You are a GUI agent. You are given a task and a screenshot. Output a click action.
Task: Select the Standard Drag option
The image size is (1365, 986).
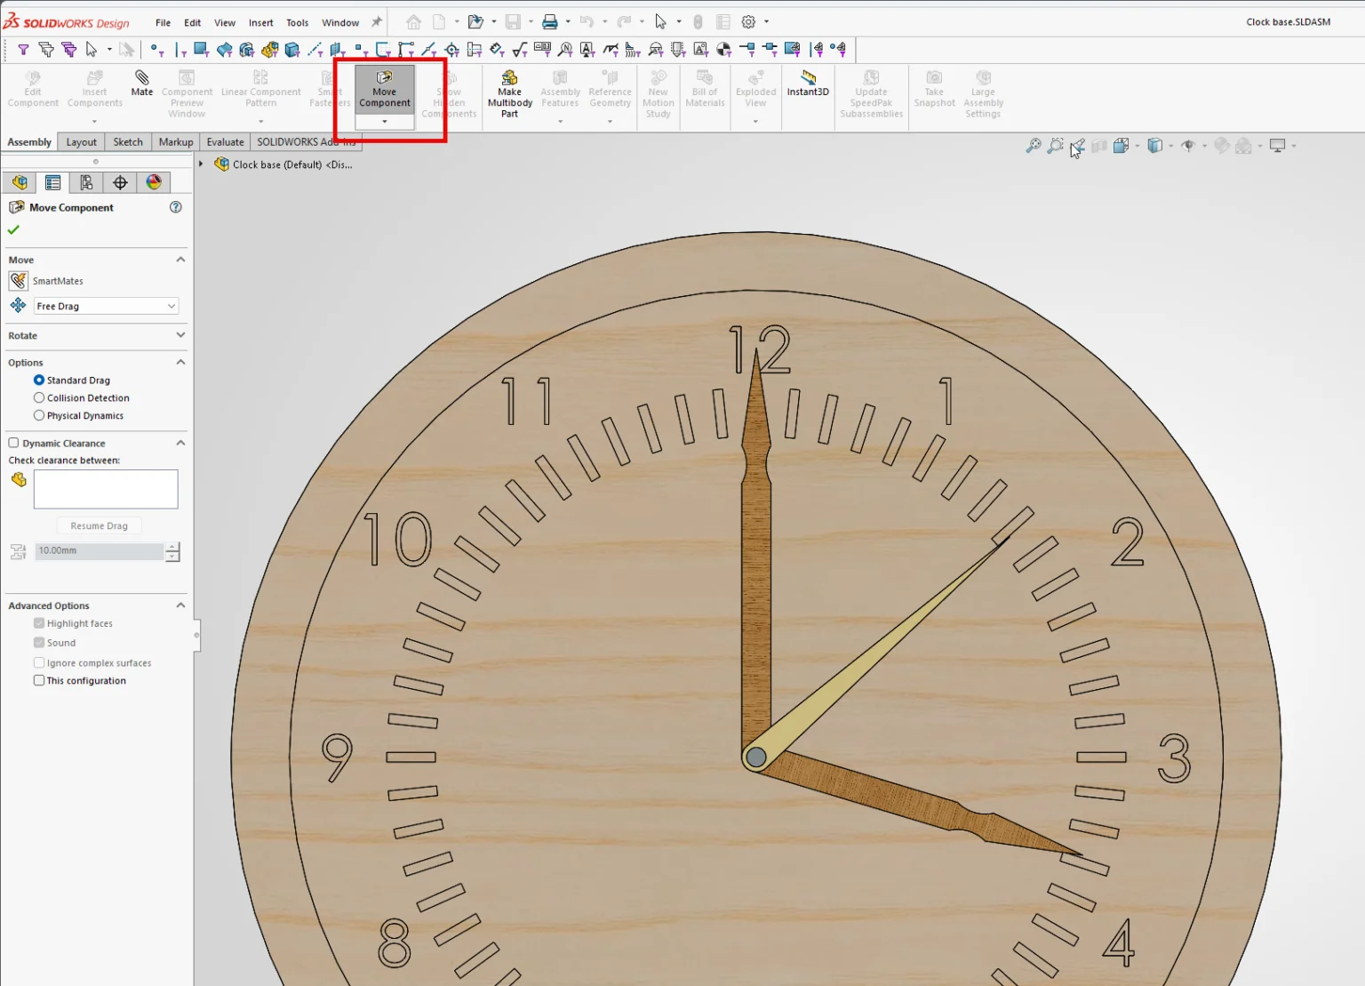coord(39,381)
